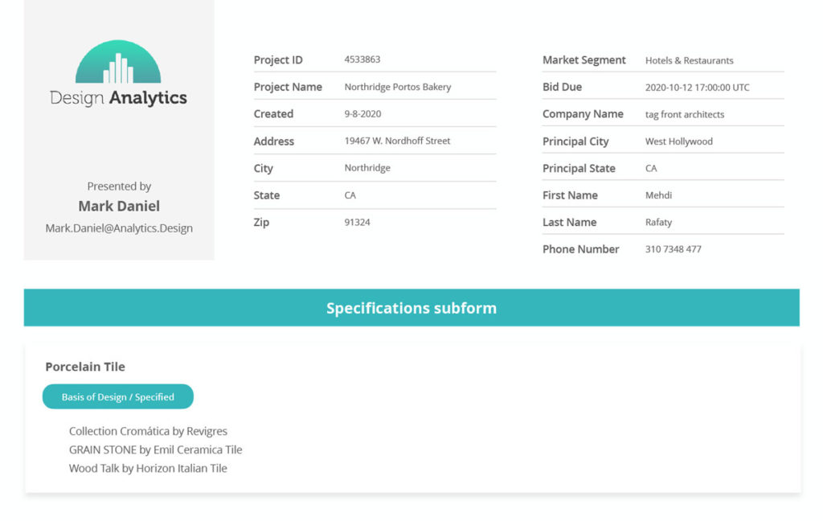Select the tag front architects company name
This screenshot has width=823, height=521.
(685, 114)
